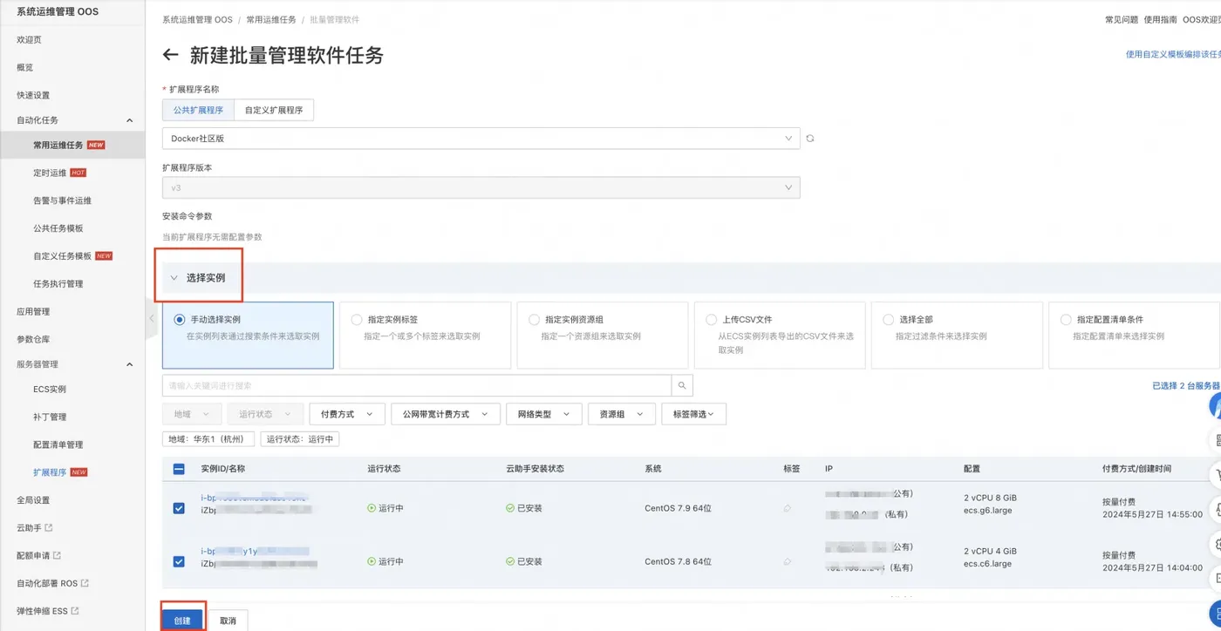Select 指定实例资源组 radio option
The height and width of the screenshot is (631, 1221).
(534, 320)
